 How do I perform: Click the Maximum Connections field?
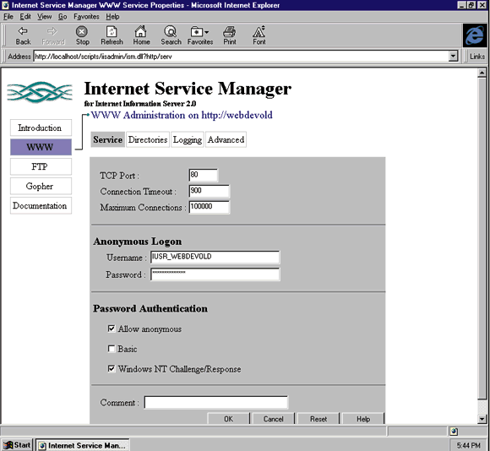click(x=209, y=207)
